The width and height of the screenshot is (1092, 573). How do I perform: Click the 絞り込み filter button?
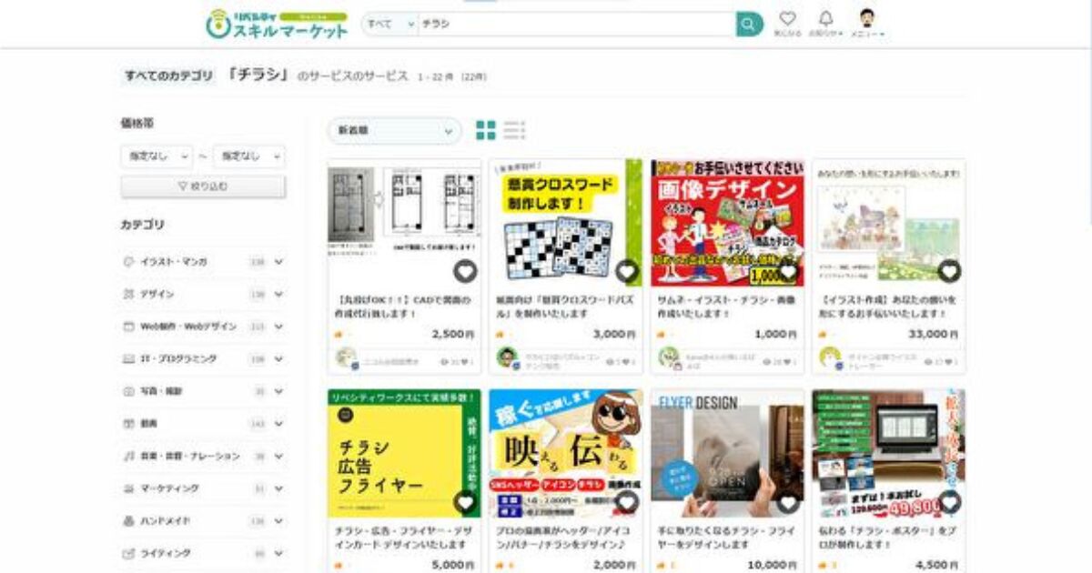tap(203, 186)
